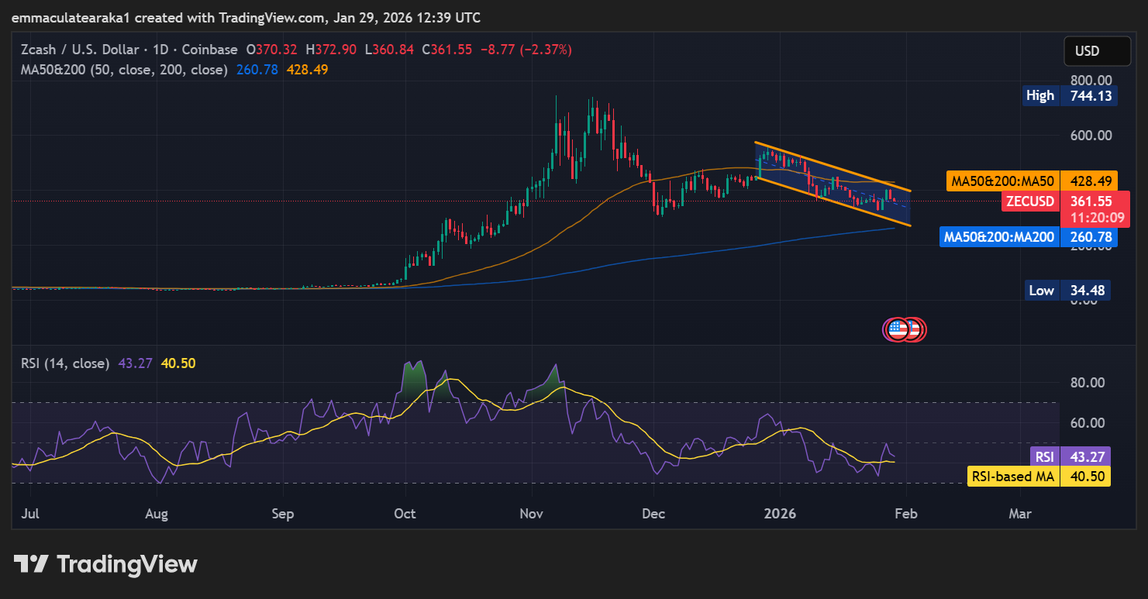Select the upper orange channel trendline

(833, 166)
